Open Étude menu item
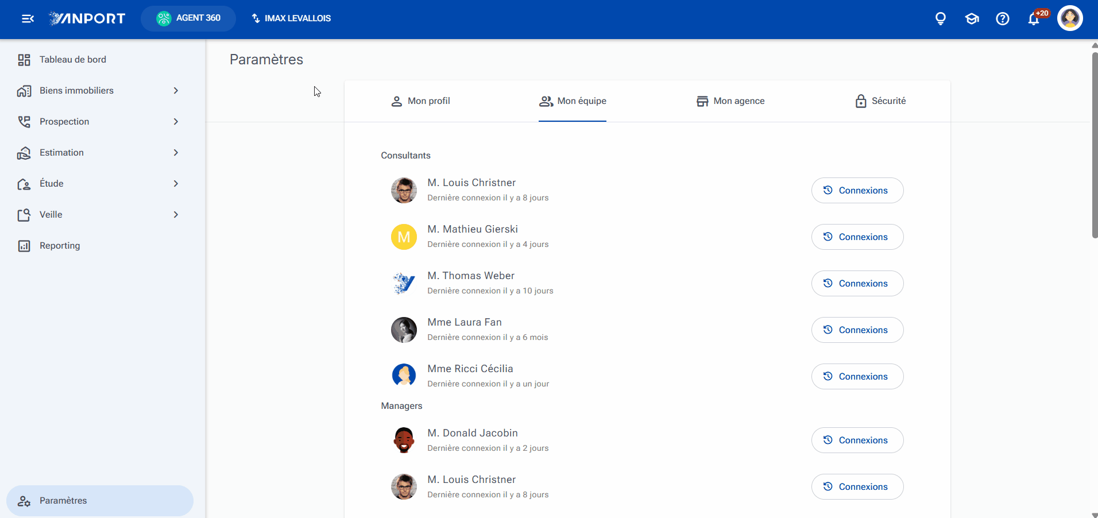 pos(52,184)
